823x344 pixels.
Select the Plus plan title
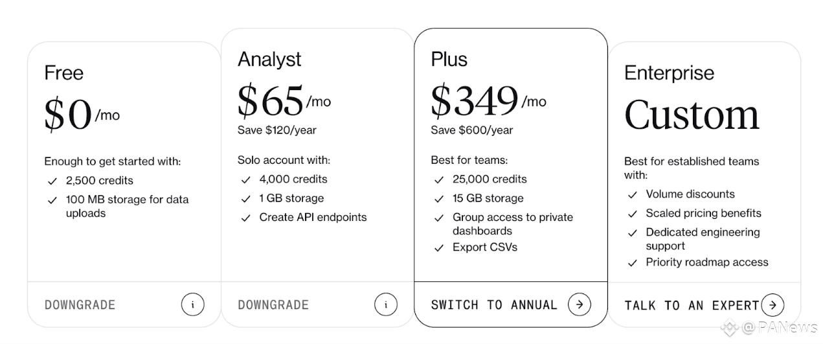[449, 60]
